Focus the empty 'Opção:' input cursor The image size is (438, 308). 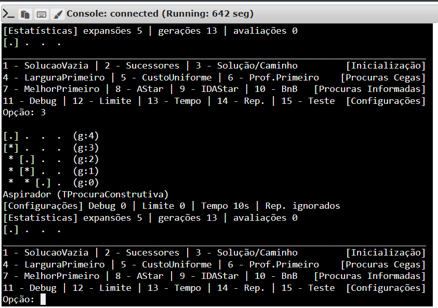point(43,299)
